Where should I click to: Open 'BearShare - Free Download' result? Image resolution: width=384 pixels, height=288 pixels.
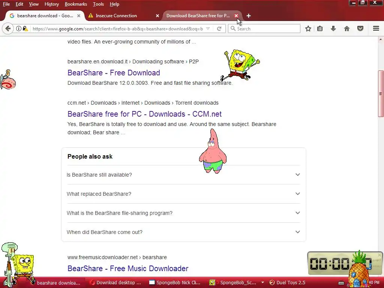[114, 73]
